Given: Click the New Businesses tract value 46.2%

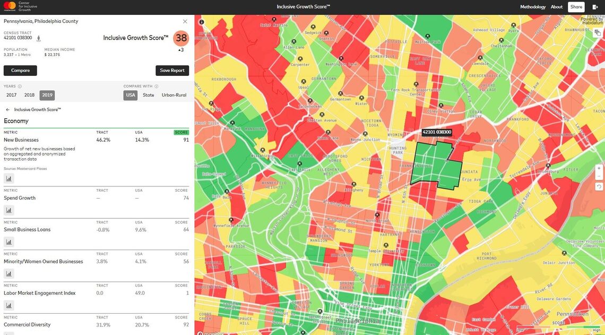Looking at the screenshot, I should (x=103, y=140).
